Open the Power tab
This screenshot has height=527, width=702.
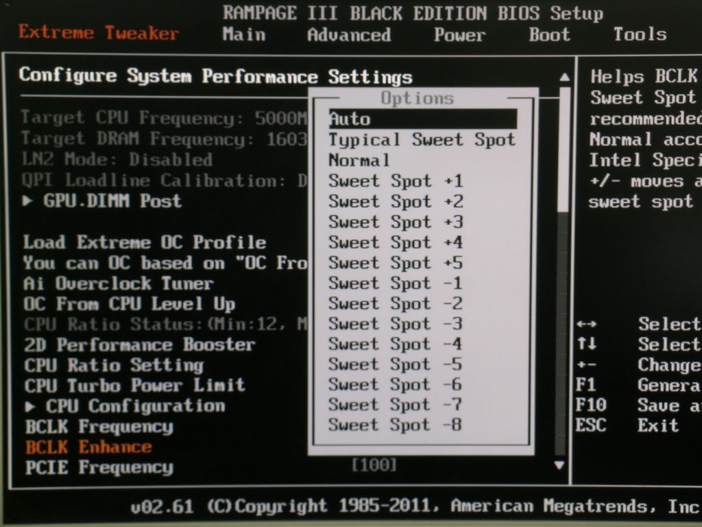pyautogui.click(x=460, y=35)
